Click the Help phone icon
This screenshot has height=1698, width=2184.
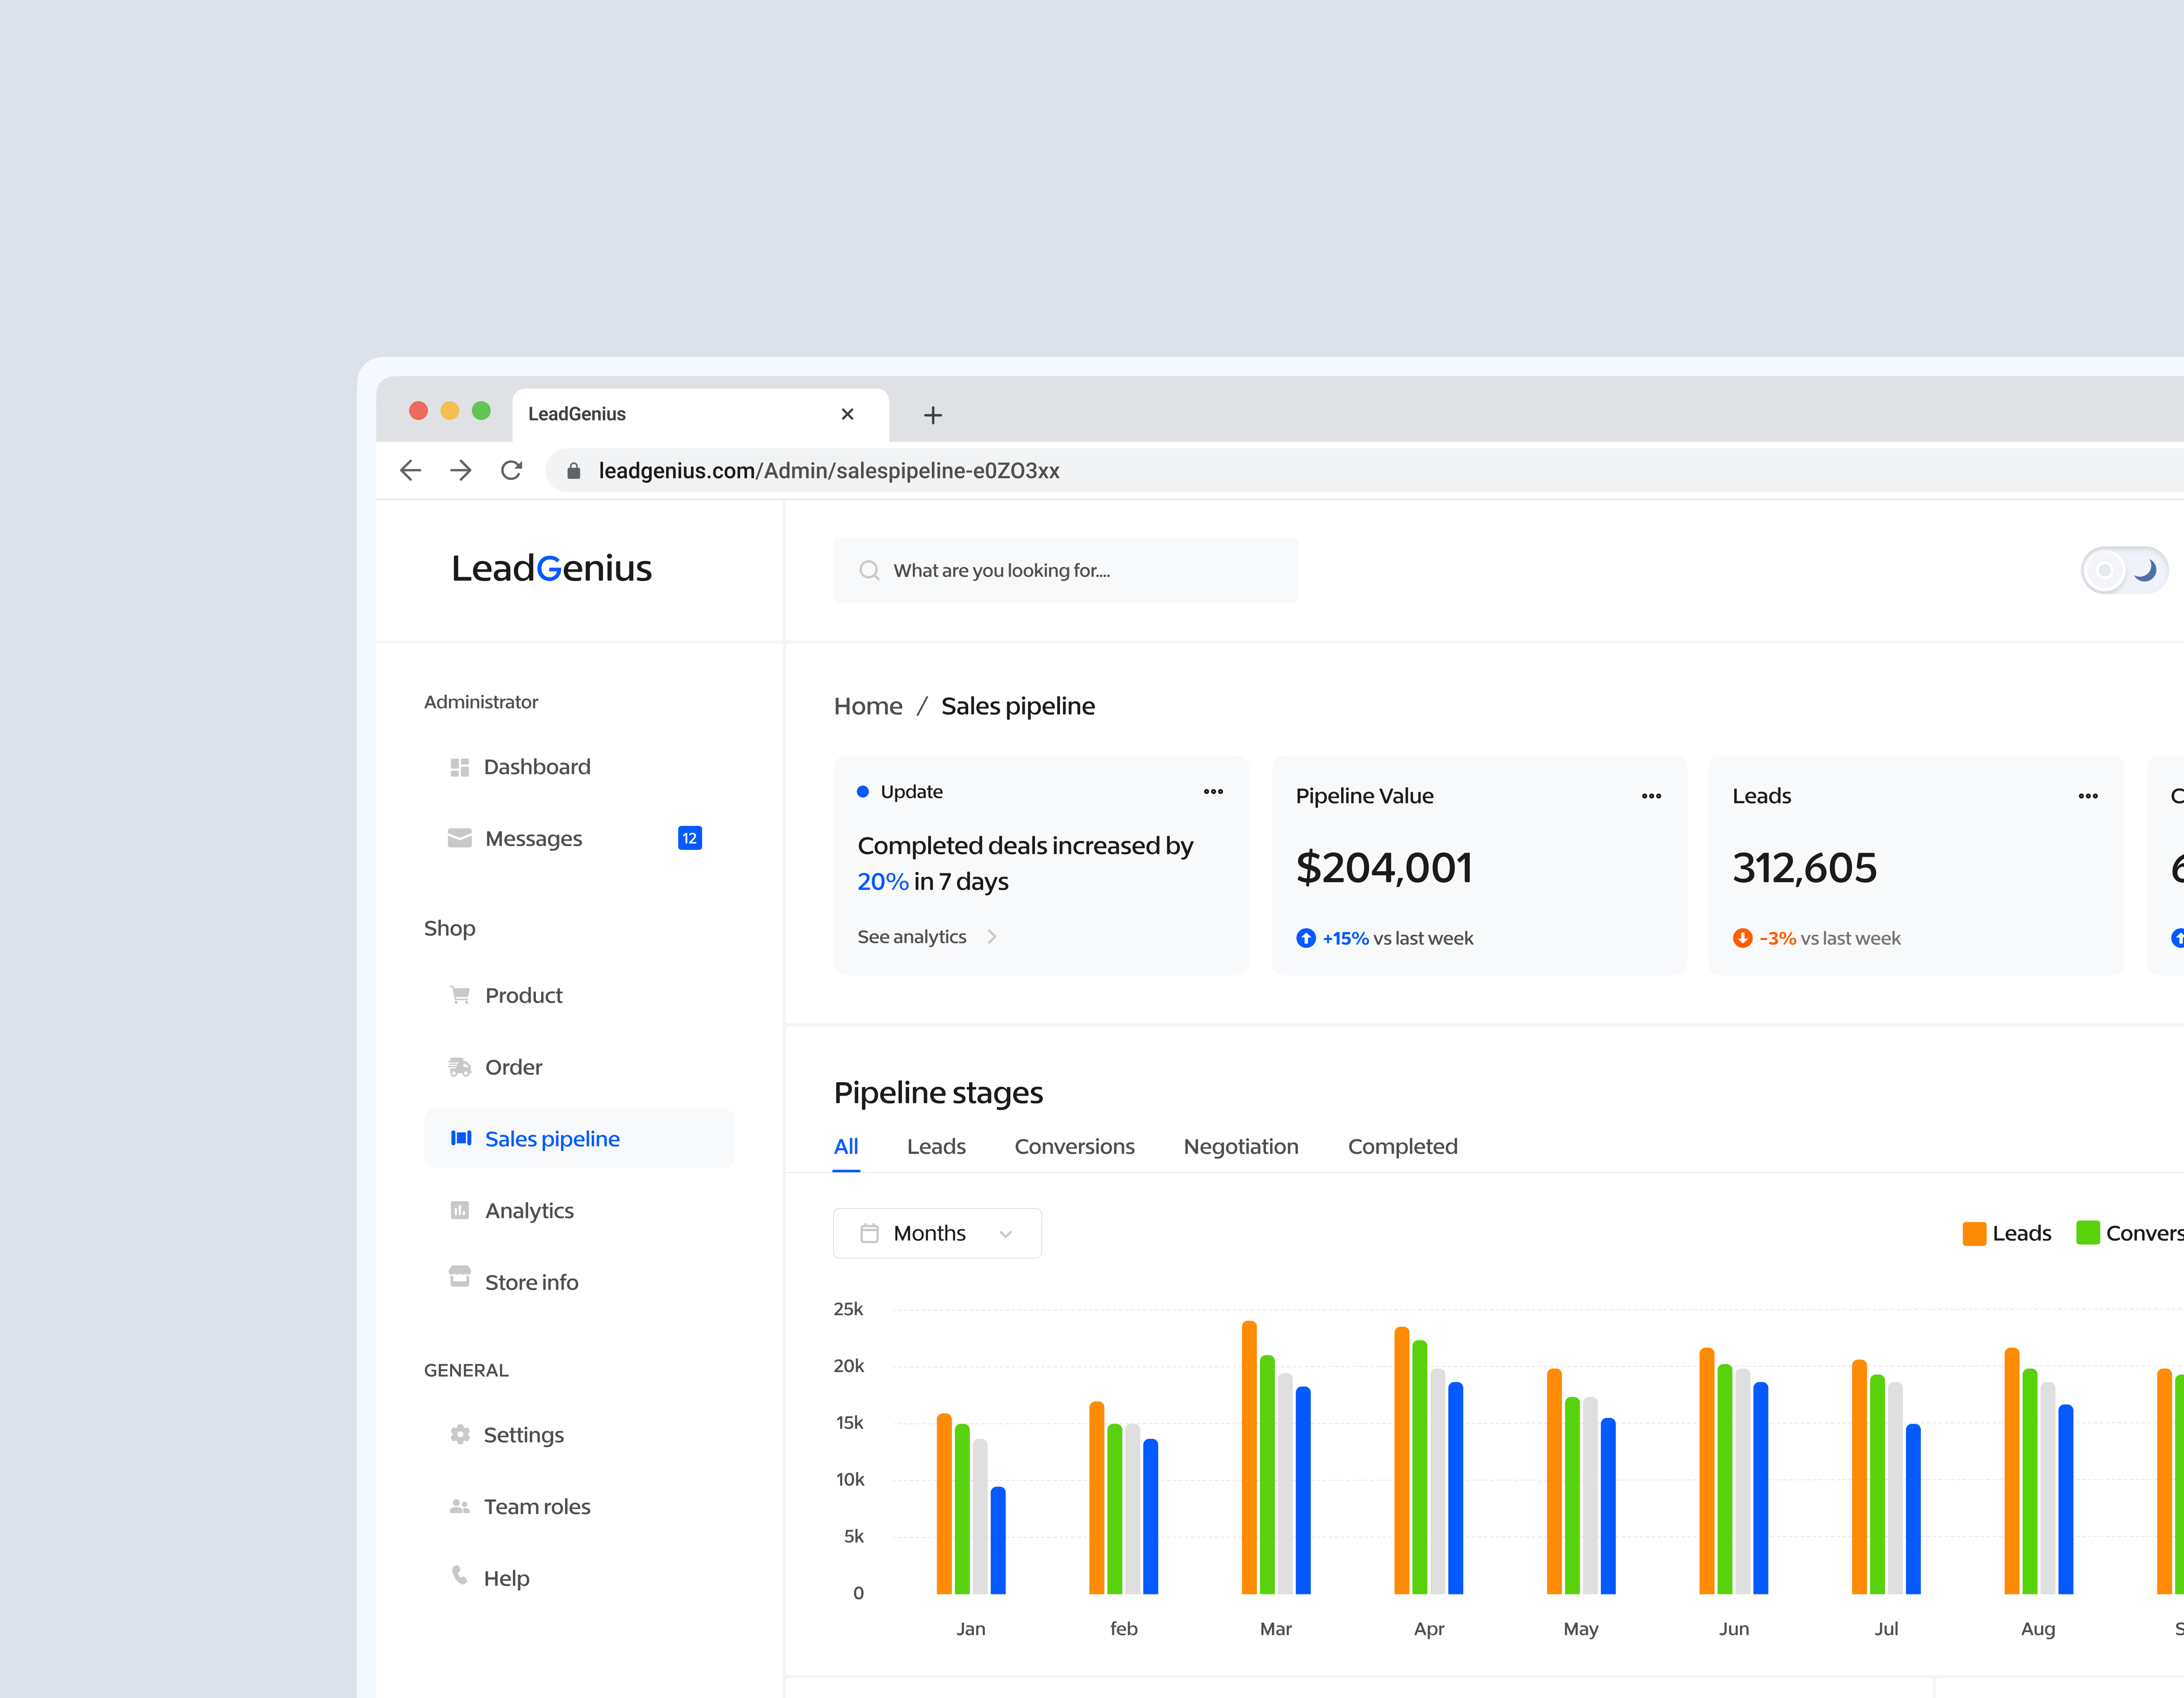coord(459,1575)
